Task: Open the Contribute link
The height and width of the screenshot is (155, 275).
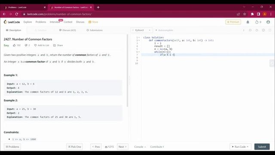Action: point(157,147)
